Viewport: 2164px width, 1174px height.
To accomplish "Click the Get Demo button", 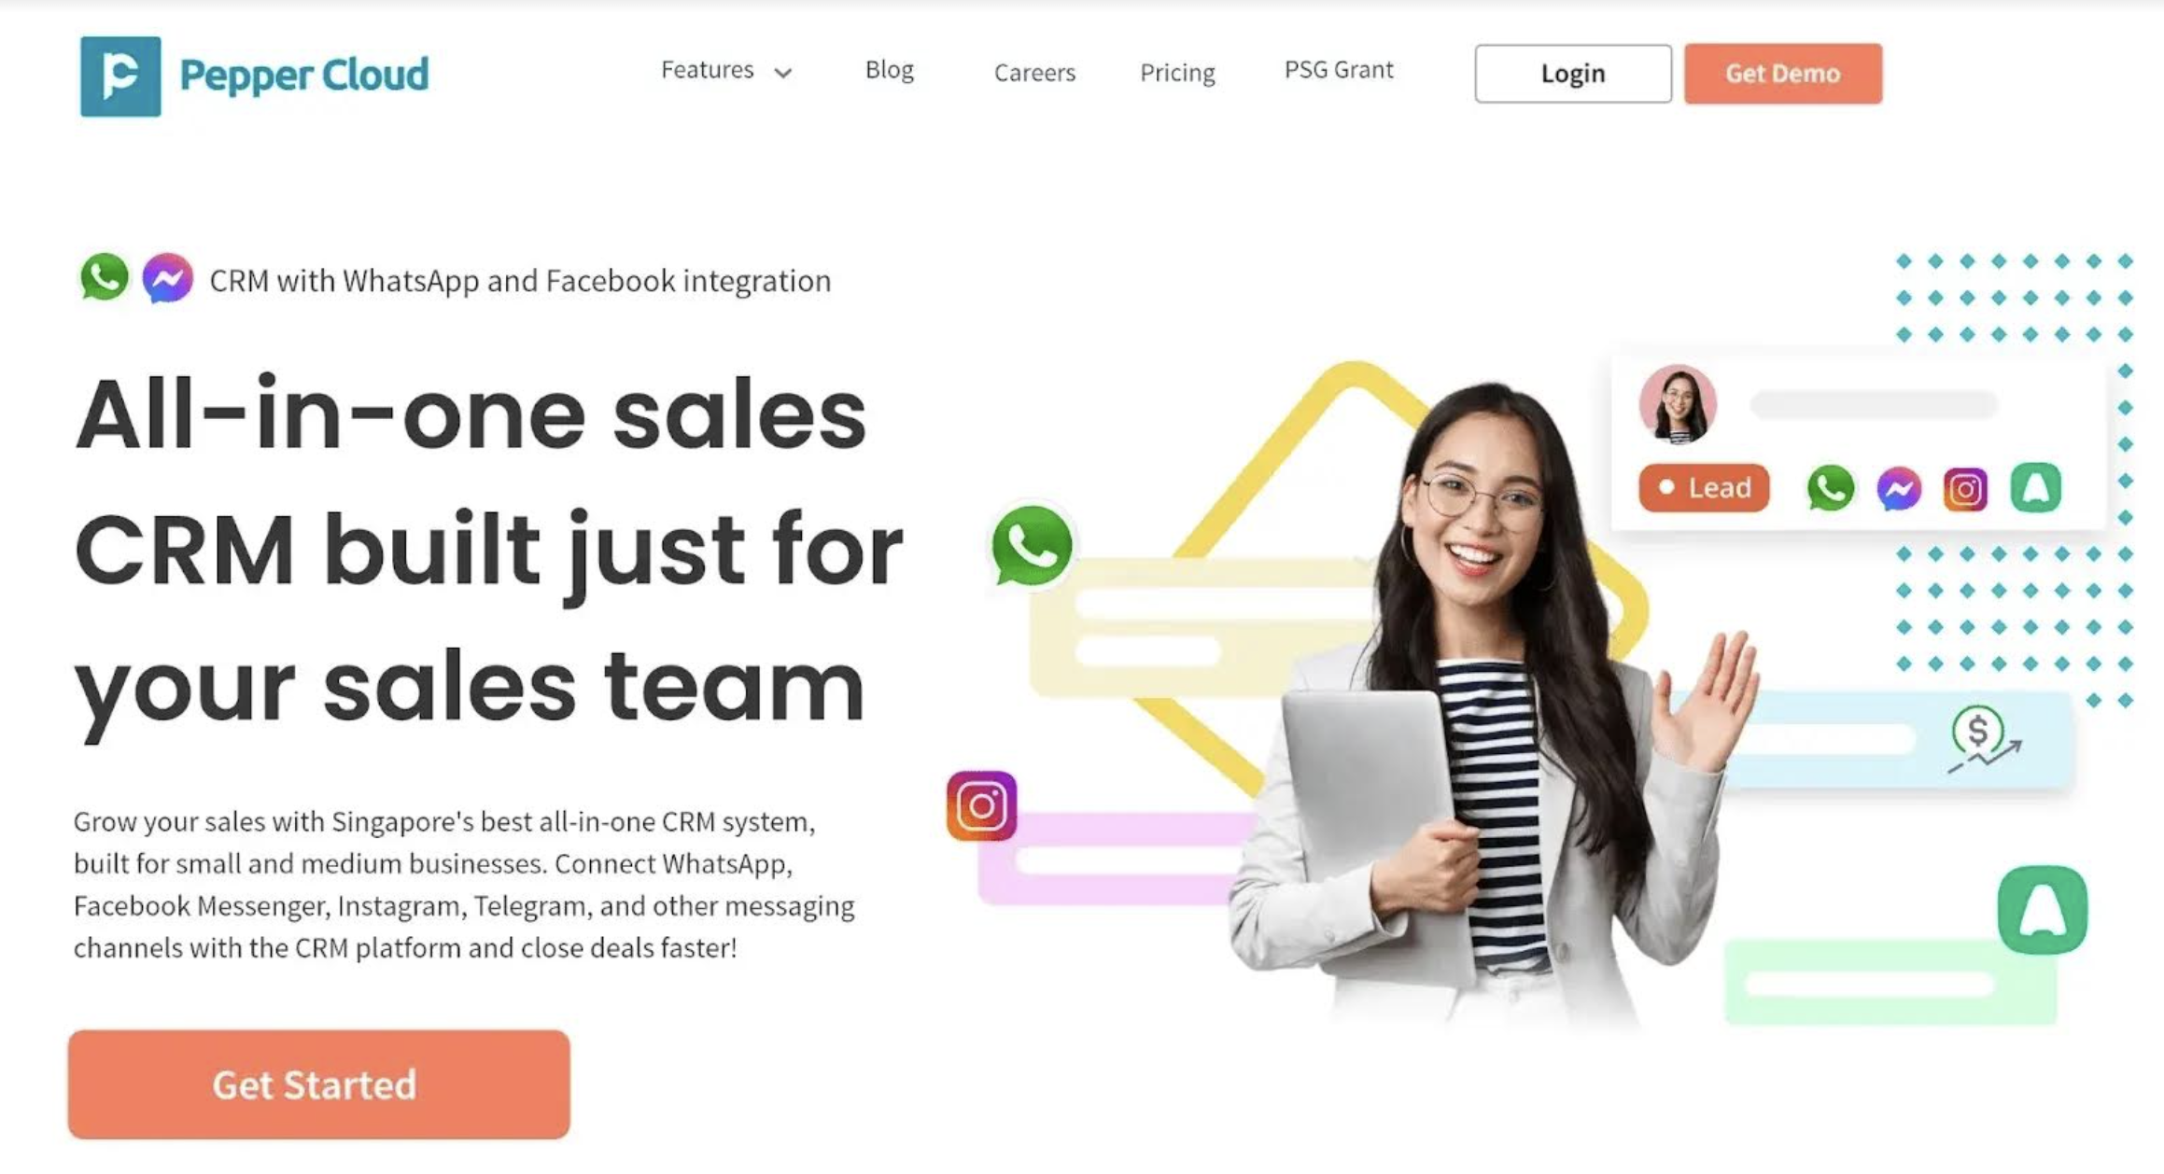I will [1783, 74].
